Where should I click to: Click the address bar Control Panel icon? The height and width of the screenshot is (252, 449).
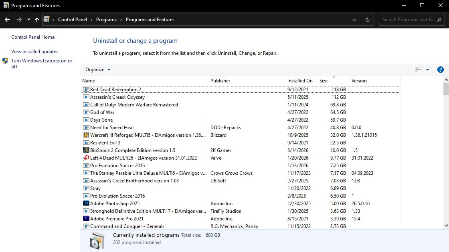47,20
